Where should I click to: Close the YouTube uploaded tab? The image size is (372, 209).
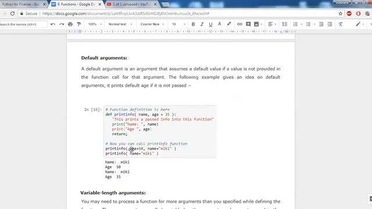click(x=155, y=4)
